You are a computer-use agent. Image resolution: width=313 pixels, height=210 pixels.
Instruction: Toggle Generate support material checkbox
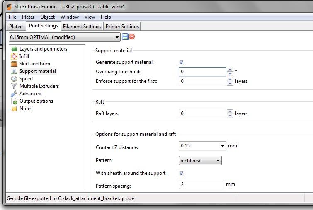point(181,62)
